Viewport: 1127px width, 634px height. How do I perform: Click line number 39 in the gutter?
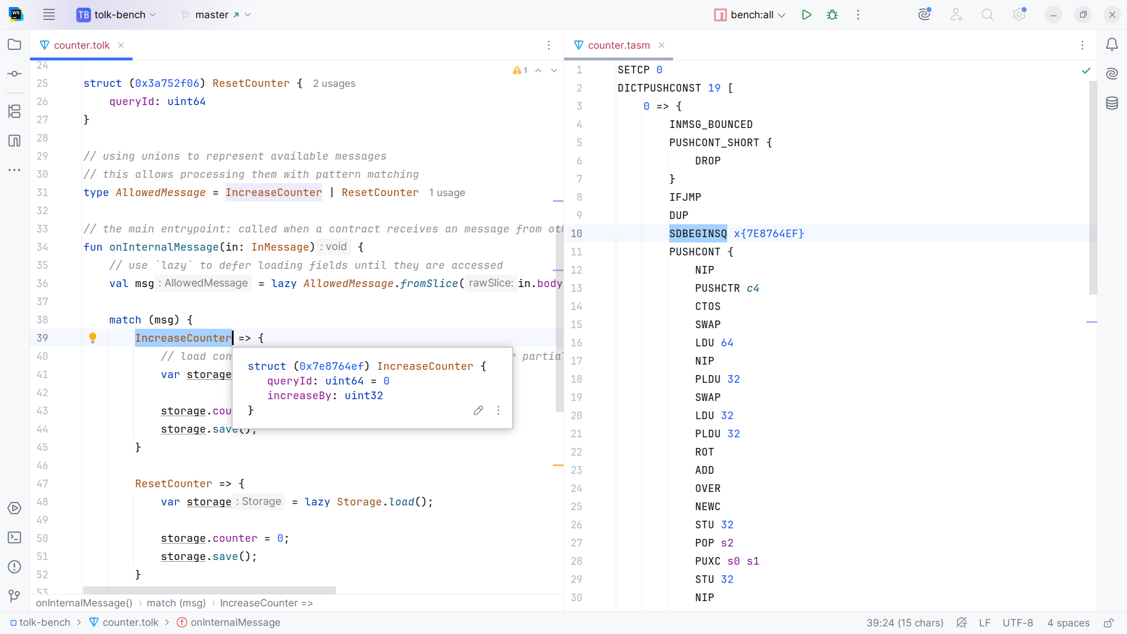[x=42, y=338]
